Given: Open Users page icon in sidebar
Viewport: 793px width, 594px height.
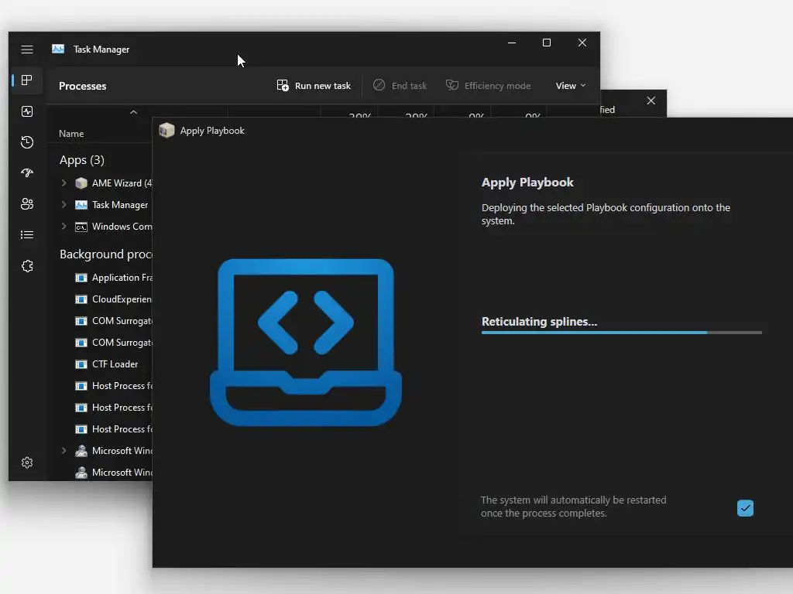Looking at the screenshot, I should 27,203.
